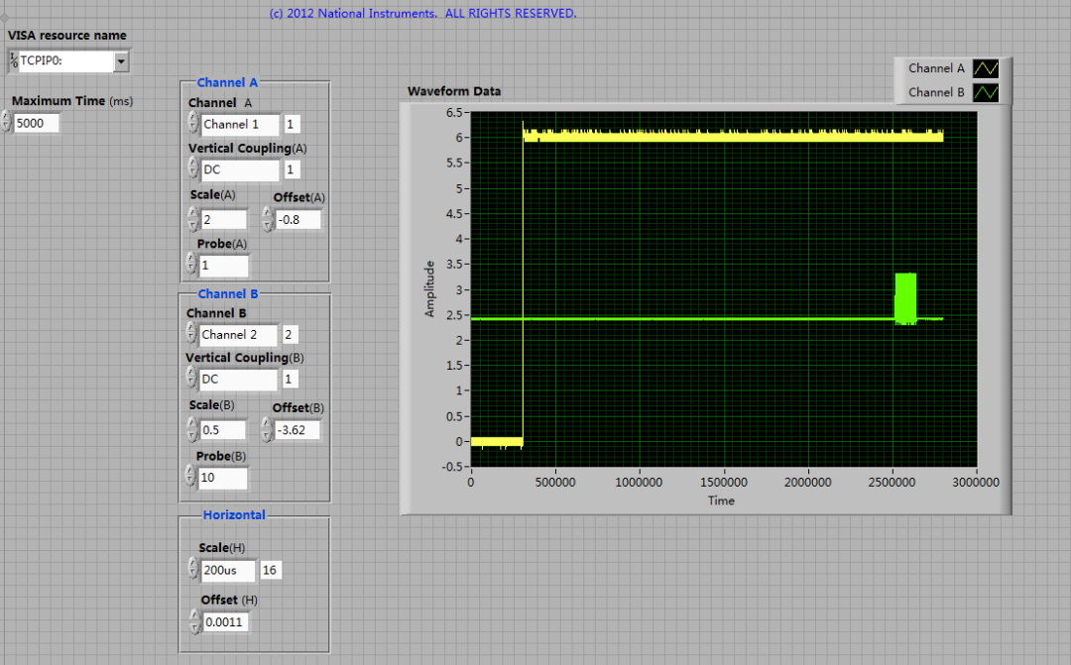The image size is (1071, 665).
Task: Select the Channel B ring showing Channel 2
Action: pyautogui.click(x=238, y=335)
